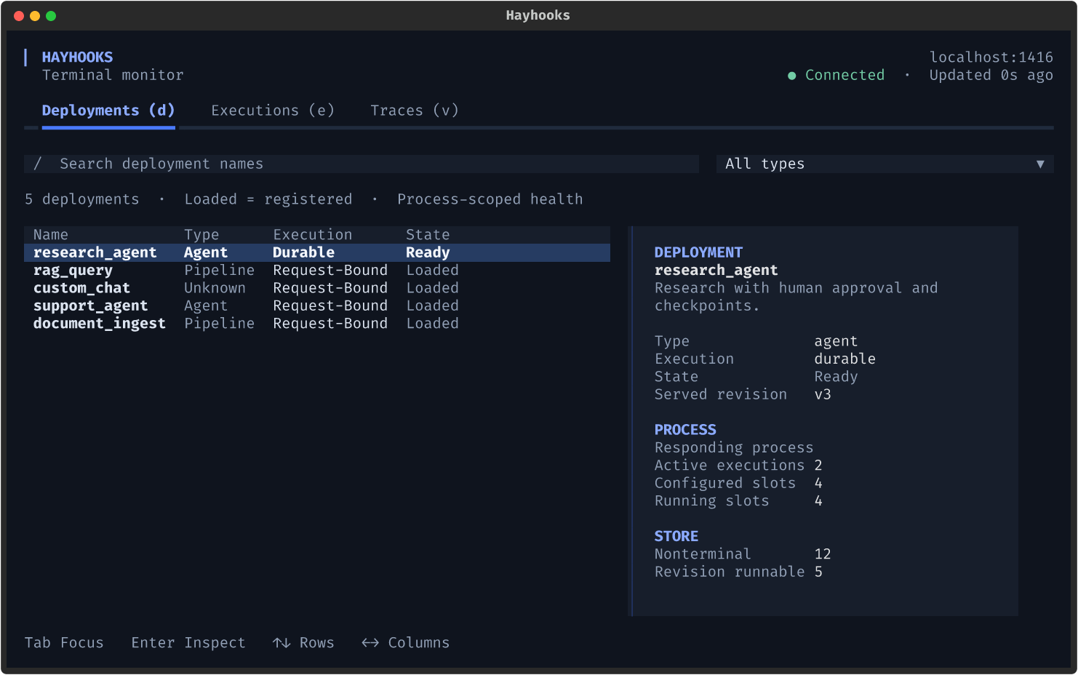Focus the Search deployment names field
The image size is (1078, 675).
point(362,164)
